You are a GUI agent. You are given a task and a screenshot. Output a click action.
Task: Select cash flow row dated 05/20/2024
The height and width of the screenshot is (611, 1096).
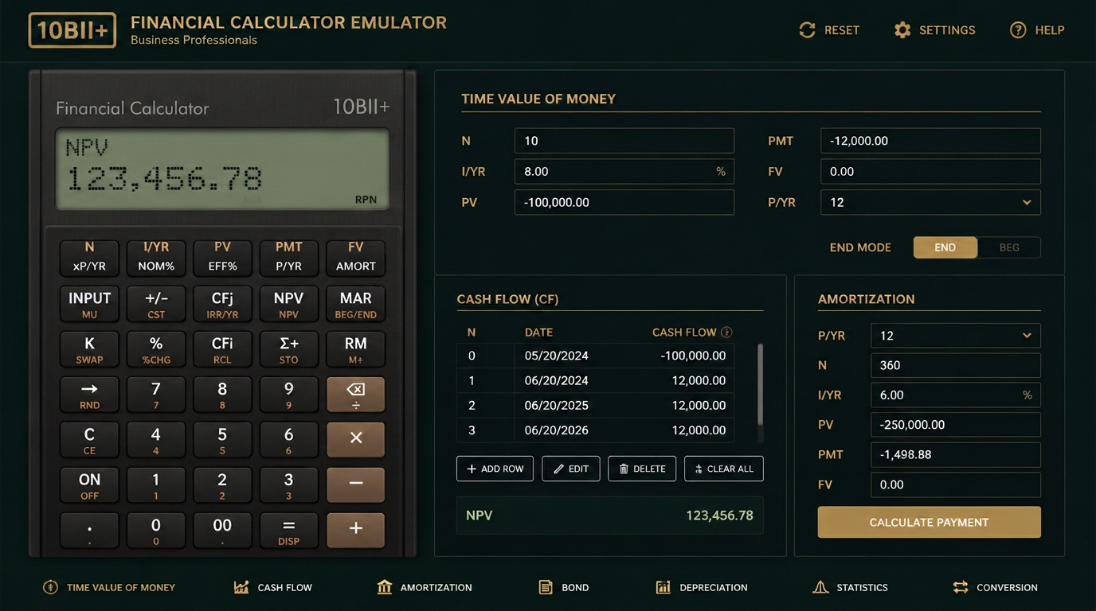click(596, 356)
